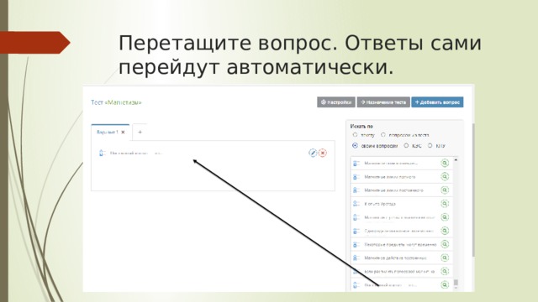Edit the question in Вариант 1 with the pencil icon

tap(313, 153)
